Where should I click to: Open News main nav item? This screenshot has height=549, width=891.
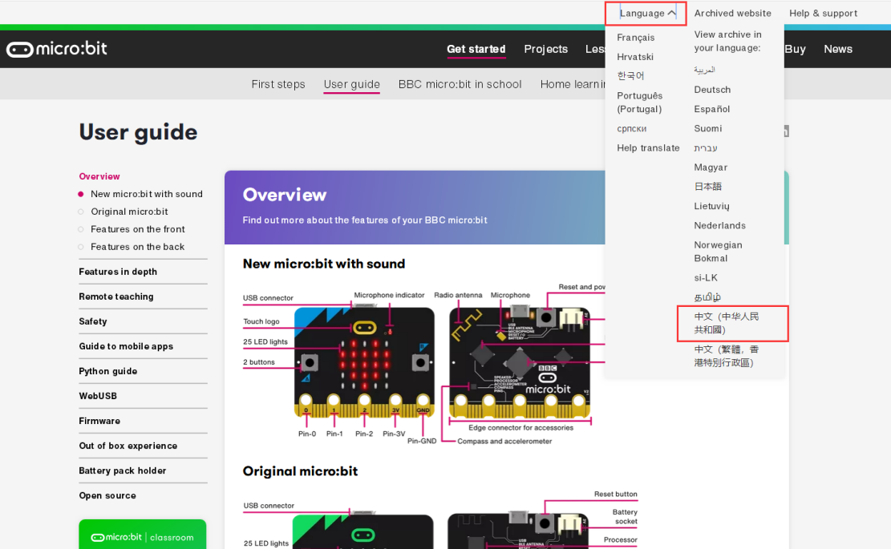(x=838, y=49)
